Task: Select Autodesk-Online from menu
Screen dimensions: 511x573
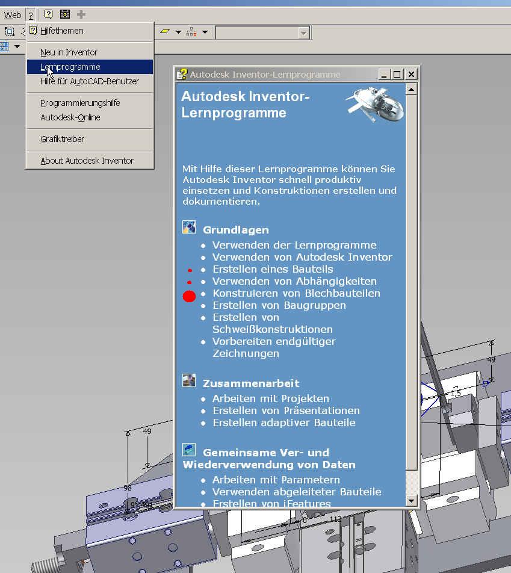Action: 90,117
